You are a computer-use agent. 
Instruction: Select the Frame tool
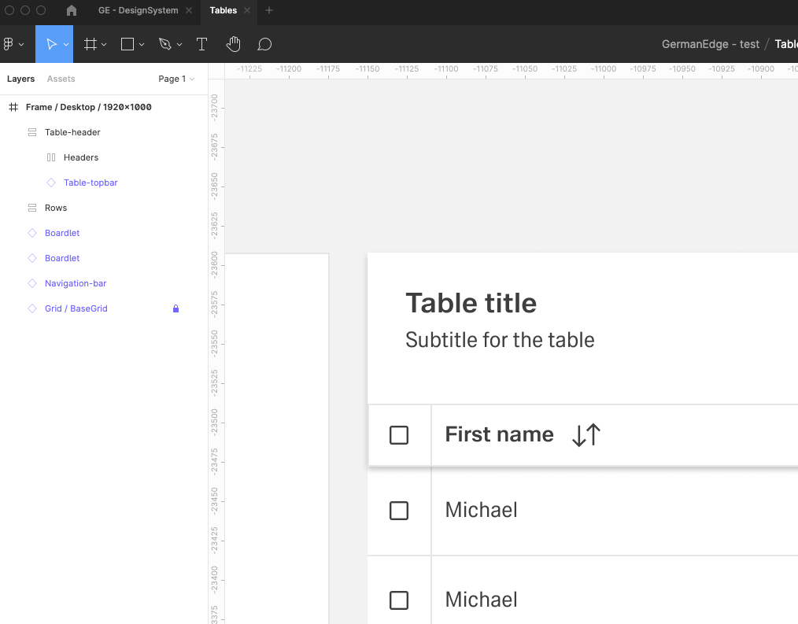[x=91, y=44]
